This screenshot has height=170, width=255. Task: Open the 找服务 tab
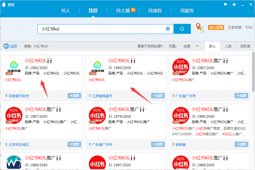pos(187,11)
